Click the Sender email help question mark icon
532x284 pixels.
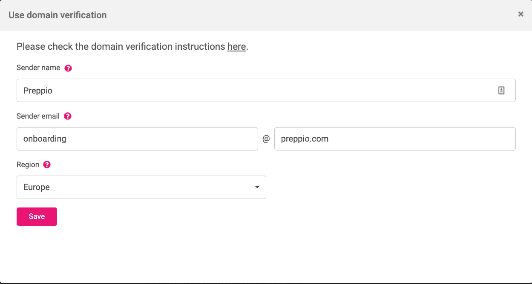click(x=68, y=116)
